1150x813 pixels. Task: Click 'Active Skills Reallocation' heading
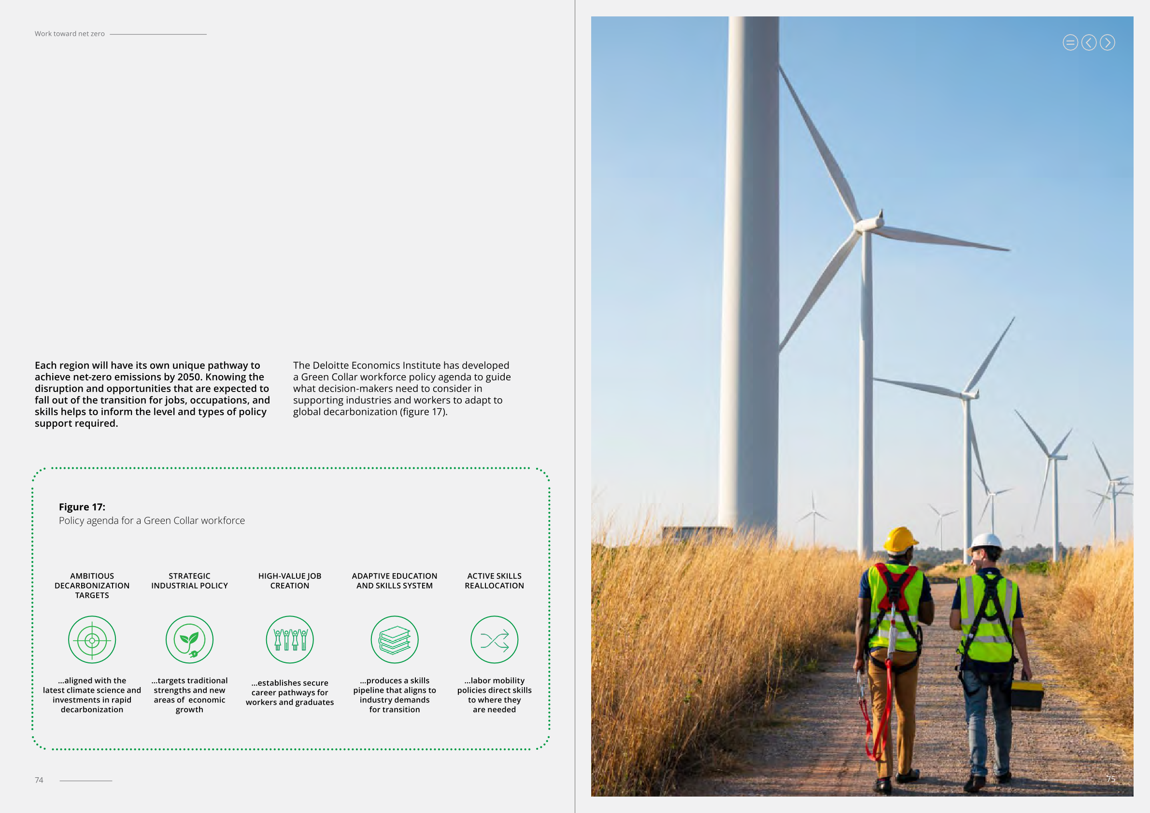494,581
